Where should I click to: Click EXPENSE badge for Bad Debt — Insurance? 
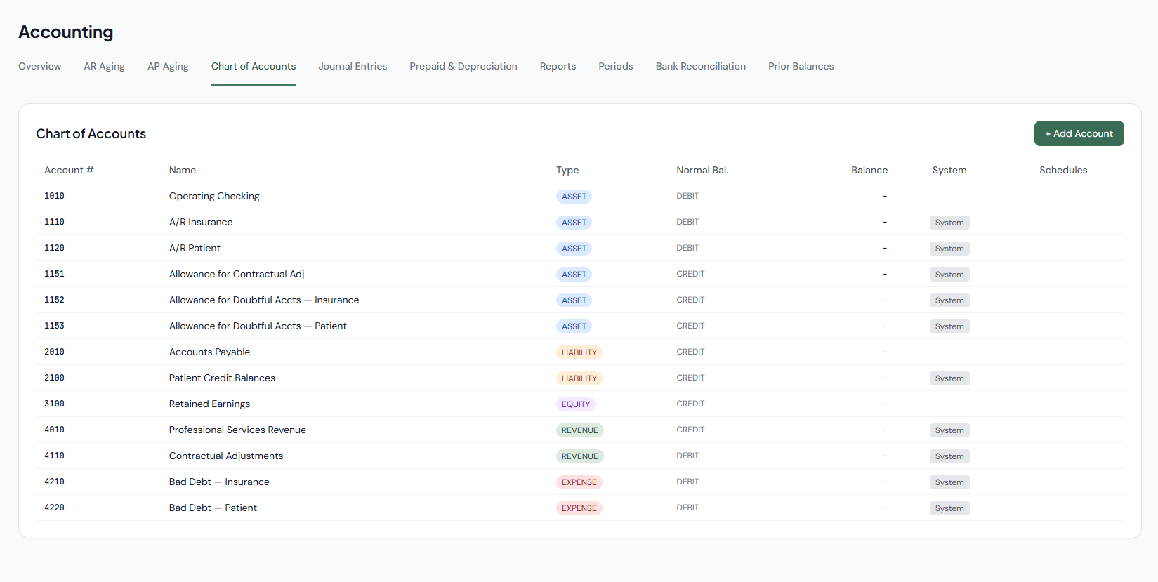(x=579, y=482)
